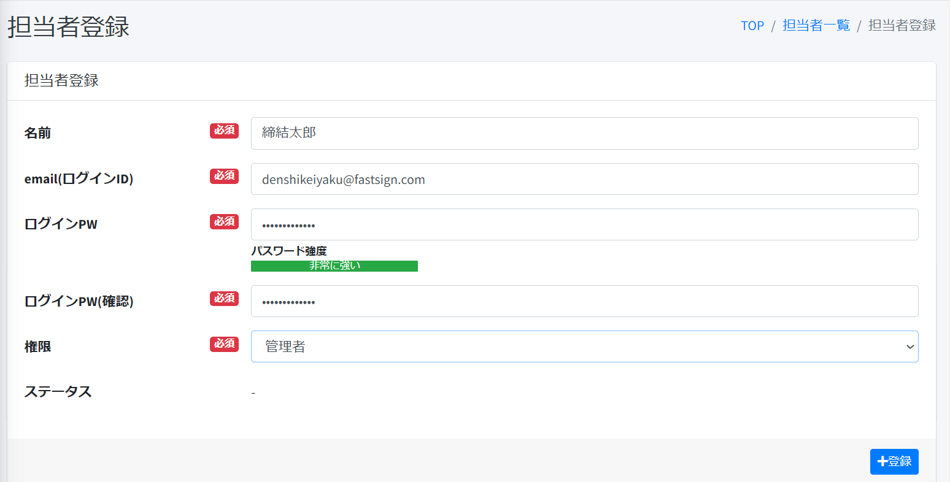This screenshot has height=482, width=950.
Task: Go to 担当者一覧 via breadcrumb
Action: pos(816,26)
